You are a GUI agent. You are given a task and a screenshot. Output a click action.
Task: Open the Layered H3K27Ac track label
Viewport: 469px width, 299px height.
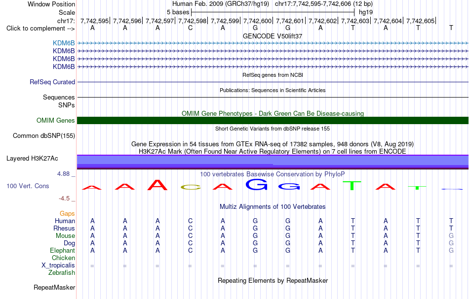point(32,158)
